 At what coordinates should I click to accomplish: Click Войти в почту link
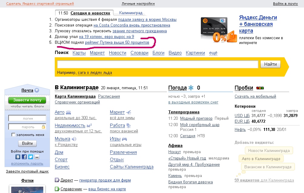pos(286,4)
